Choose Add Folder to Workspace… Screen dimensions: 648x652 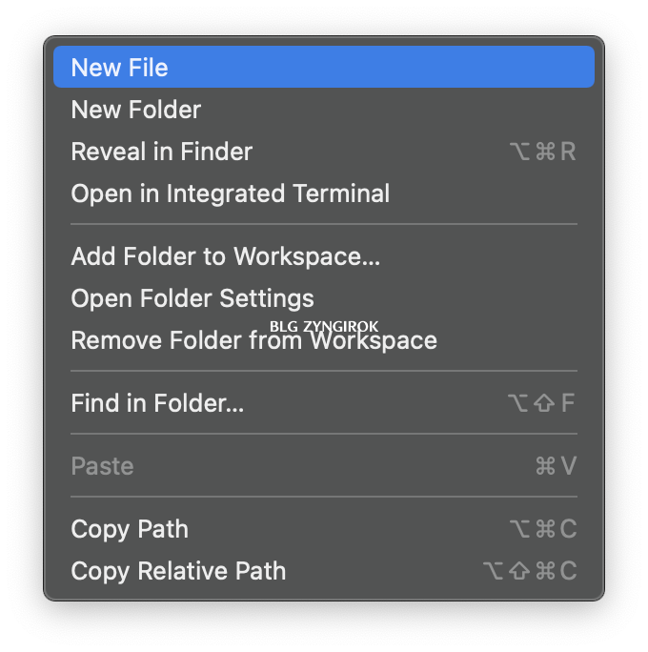(324, 256)
